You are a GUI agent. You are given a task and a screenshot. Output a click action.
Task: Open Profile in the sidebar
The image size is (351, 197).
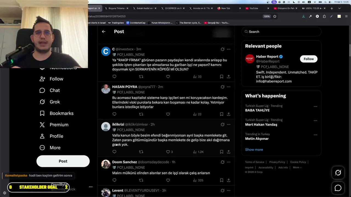click(51, 136)
